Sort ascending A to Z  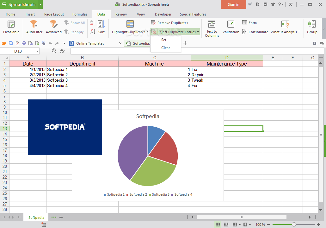(x=93, y=22)
